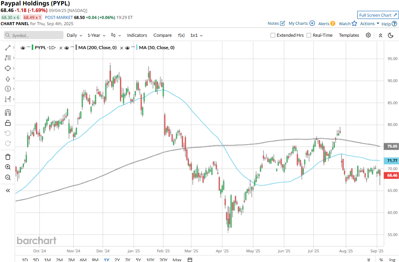The width and height of the screenshot is (399, 262).
Task: Open the Fibonacci retracement tools
Action: point(8,58)
